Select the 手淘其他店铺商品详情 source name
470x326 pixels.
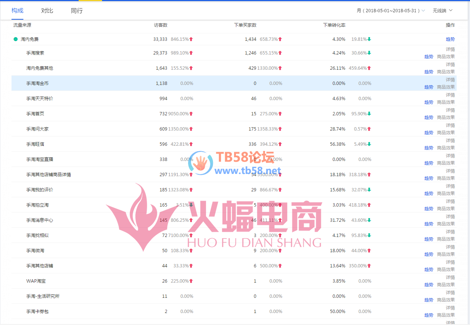[49, 175]
